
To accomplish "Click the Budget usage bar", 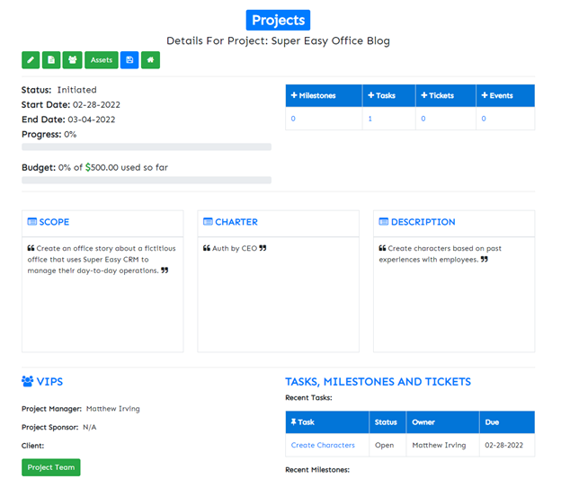I will coord(147,180).
